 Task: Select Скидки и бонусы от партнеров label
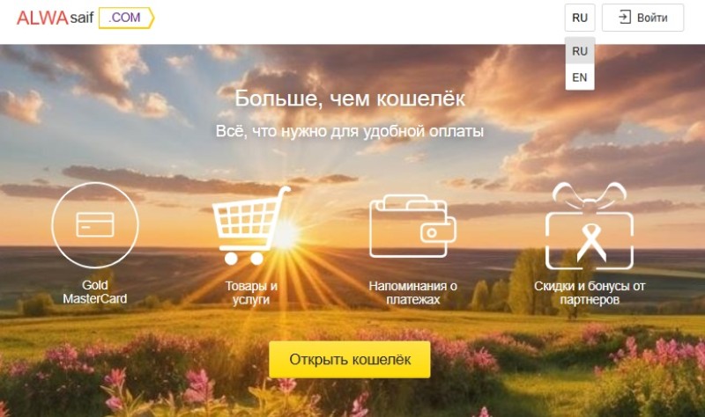point(590,293)
